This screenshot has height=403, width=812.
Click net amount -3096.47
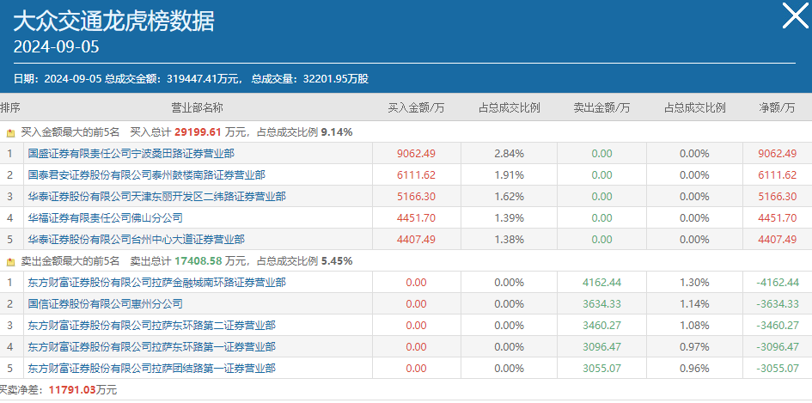pyautogui.click(x=778, y=346)
